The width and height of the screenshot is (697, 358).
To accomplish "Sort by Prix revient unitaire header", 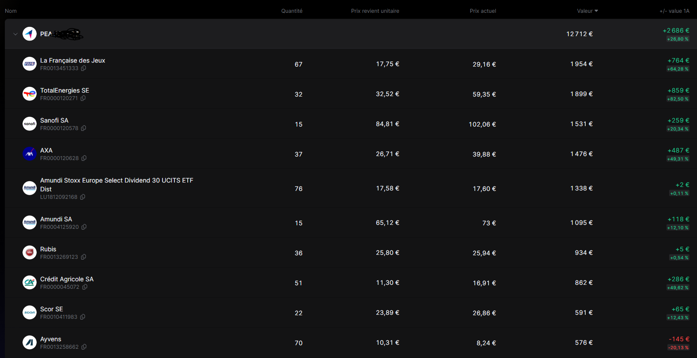I will 375,11.
